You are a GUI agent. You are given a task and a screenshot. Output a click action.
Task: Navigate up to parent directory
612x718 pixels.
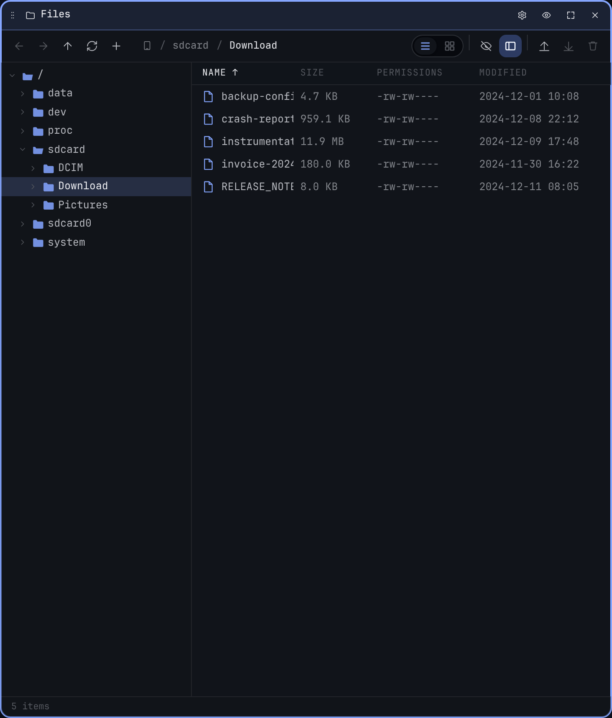(68, 46)
